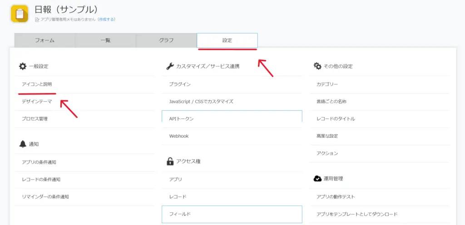Open JavaScript / CSSでカスタマイズ
Screen dimensions: 465x225
click(201, 102)
